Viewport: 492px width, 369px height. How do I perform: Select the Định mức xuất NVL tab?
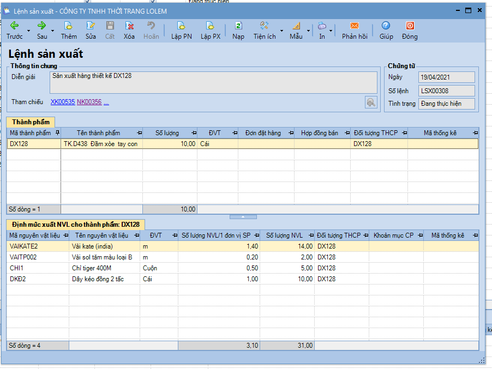(76, 225)
